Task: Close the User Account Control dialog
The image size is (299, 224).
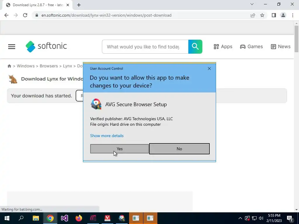Action: click(209, 69)
